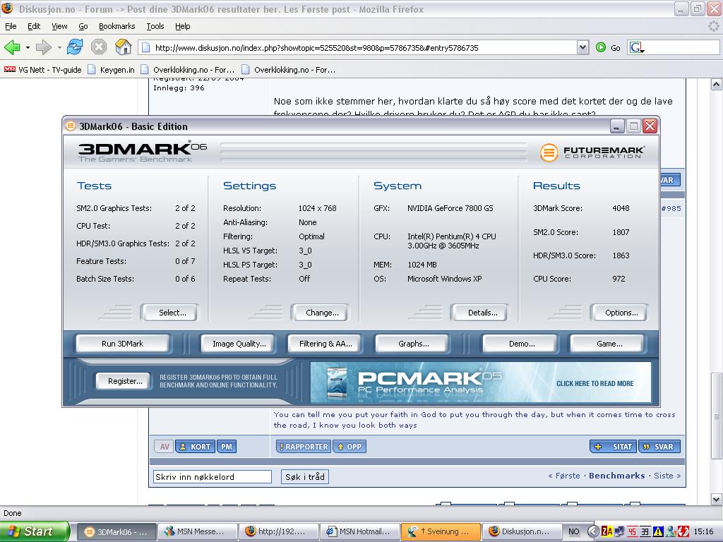Click page scrollbar down arrow

coord(716,499)
